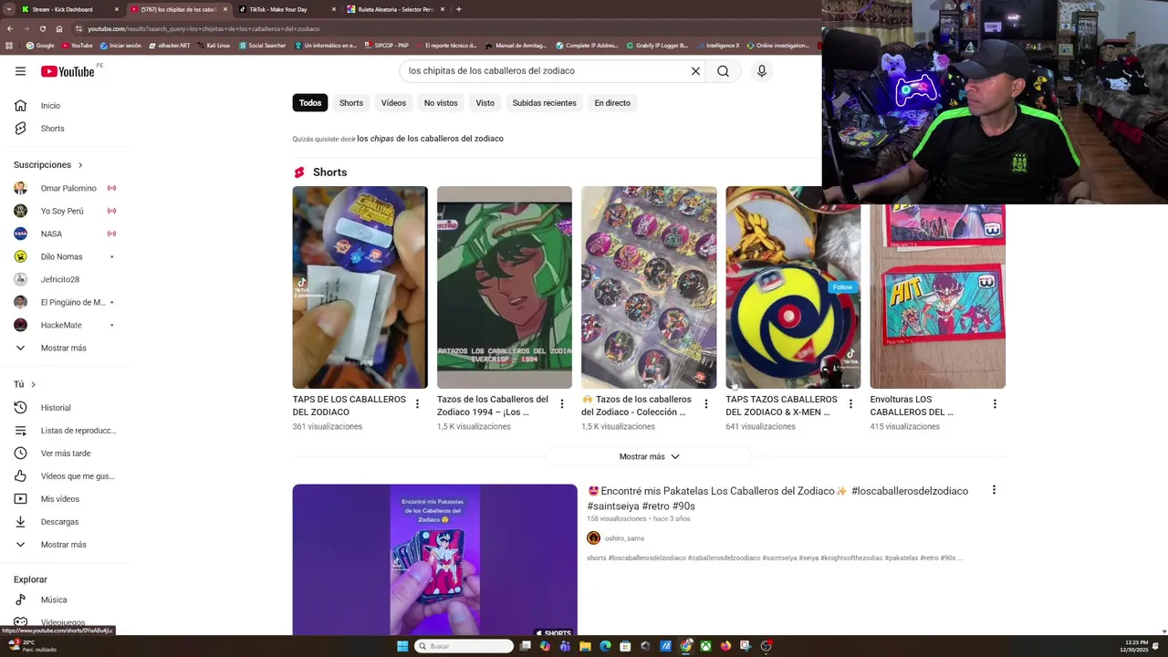Open the YouTube hamburger guide menu
The image size is (1168, 657).
20,71
